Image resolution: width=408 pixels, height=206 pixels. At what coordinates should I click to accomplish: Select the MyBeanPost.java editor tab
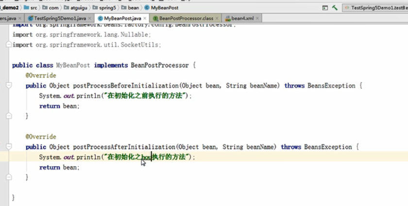click(x=122, y=18)
